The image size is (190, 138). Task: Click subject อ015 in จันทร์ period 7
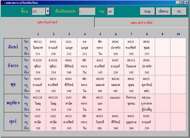coord(131,42)
